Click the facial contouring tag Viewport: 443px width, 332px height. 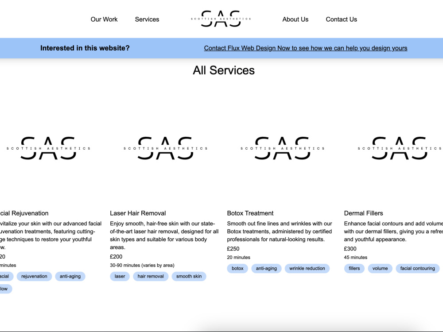pyautogui.click(x=418, y=269)
